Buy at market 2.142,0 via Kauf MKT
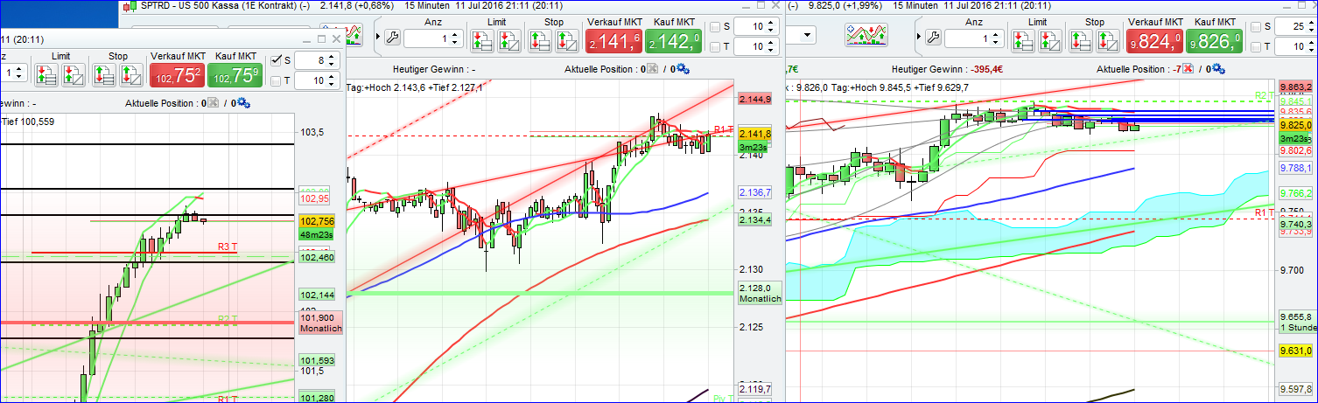The image size is (1318, 403). click(x=672, y=39)
